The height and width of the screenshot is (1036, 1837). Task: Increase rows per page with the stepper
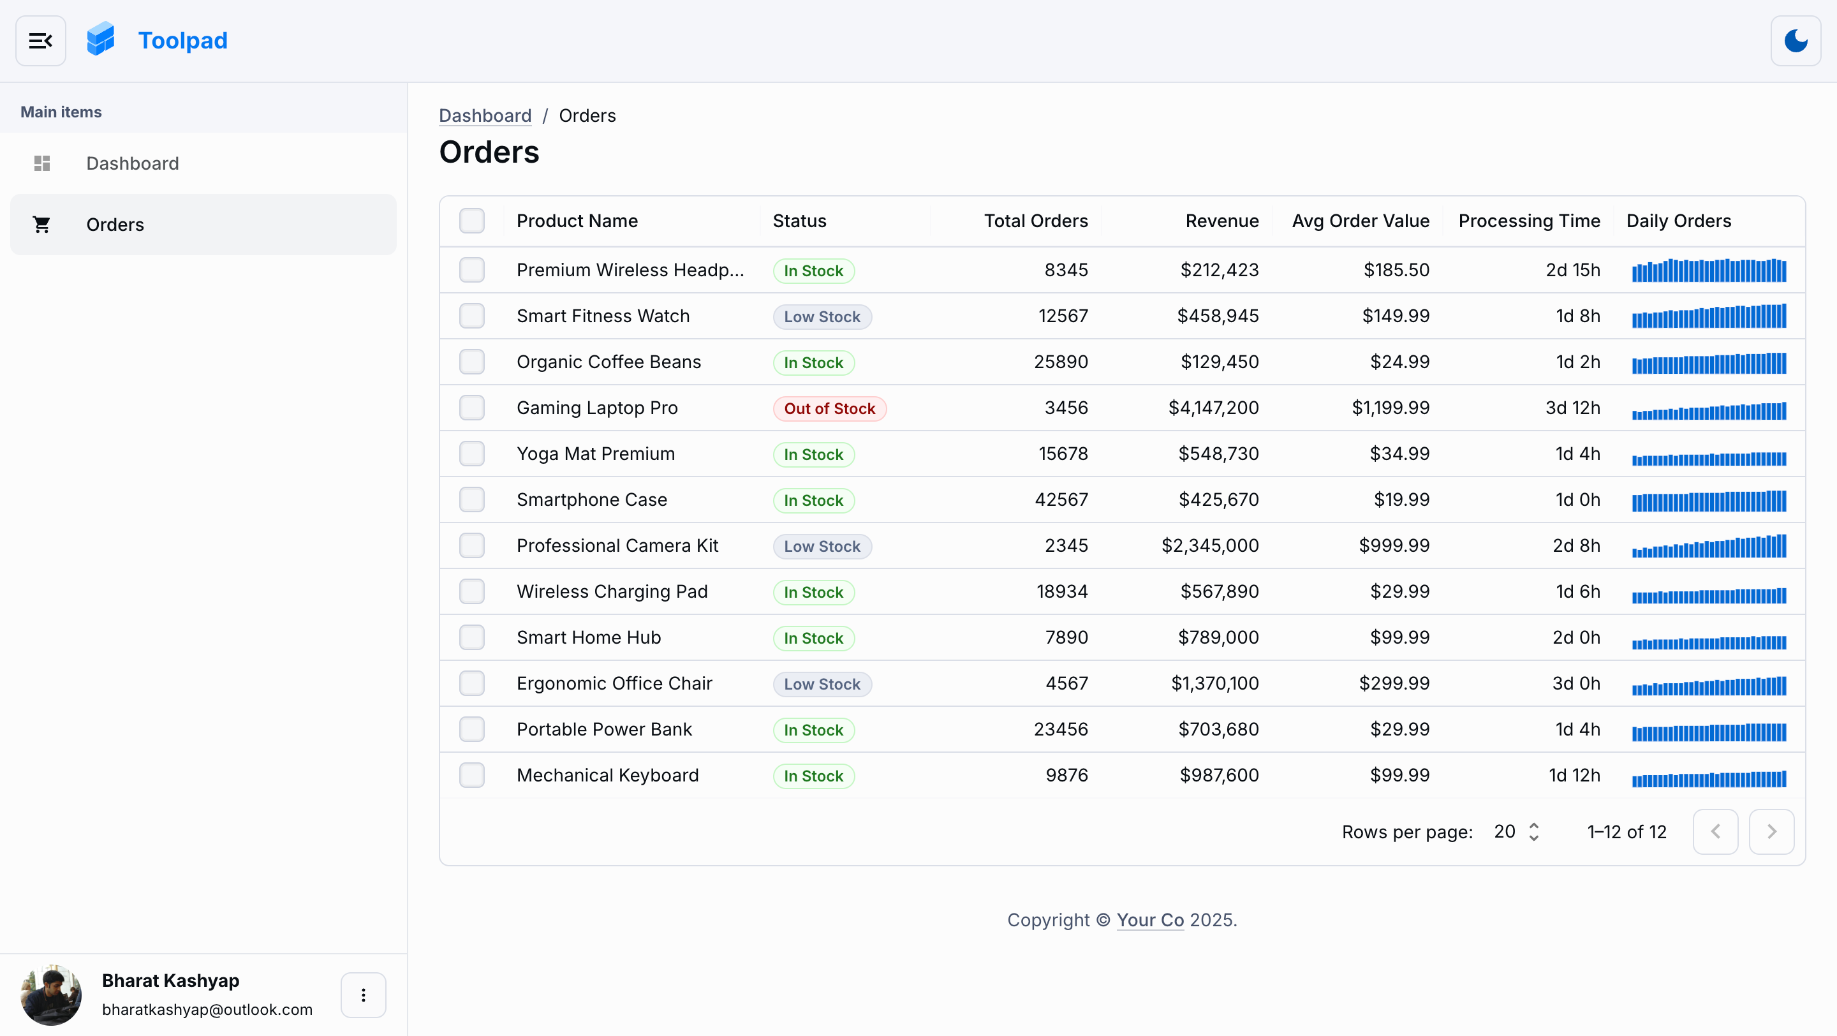click(1535, 825)
